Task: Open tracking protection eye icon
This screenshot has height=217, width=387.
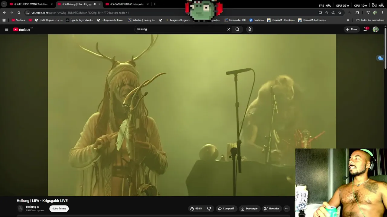Action: 333,13
